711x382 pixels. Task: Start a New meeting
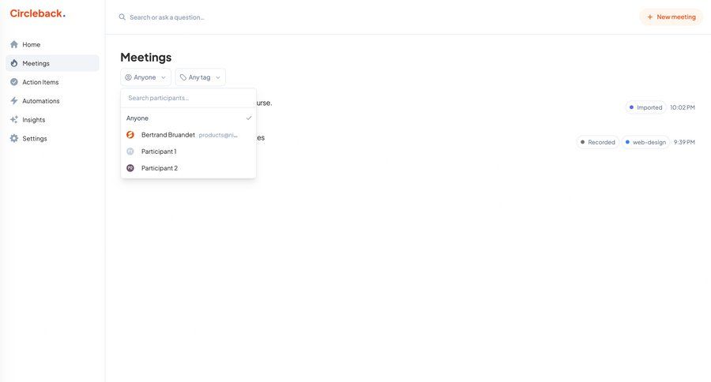coord(671,17)
